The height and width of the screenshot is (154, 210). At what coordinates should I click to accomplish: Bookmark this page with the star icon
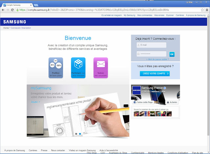click(202, 10)
